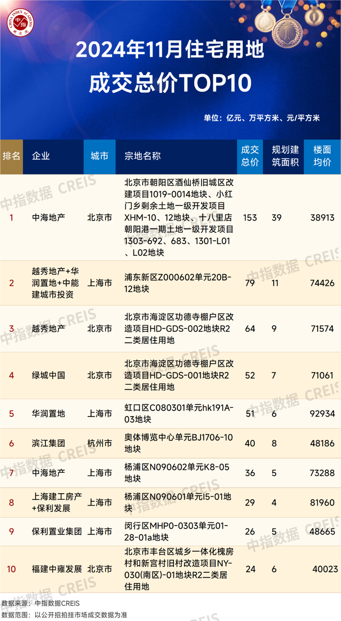Click company '滨江集团'
Image resolution: width=341 pixels, height=621 pixels.
pos(48,443)
